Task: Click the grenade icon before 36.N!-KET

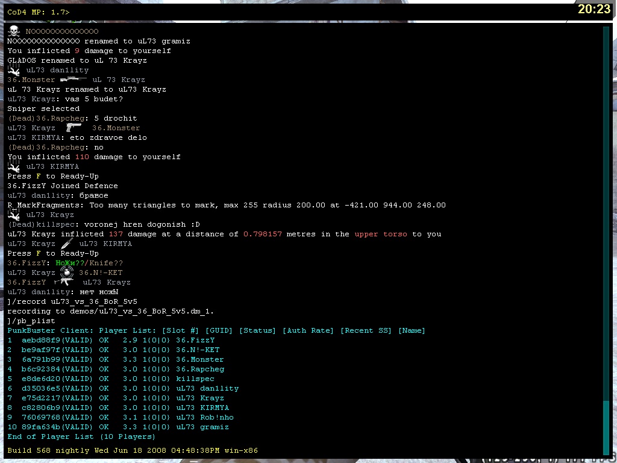Action: point(66,272)
